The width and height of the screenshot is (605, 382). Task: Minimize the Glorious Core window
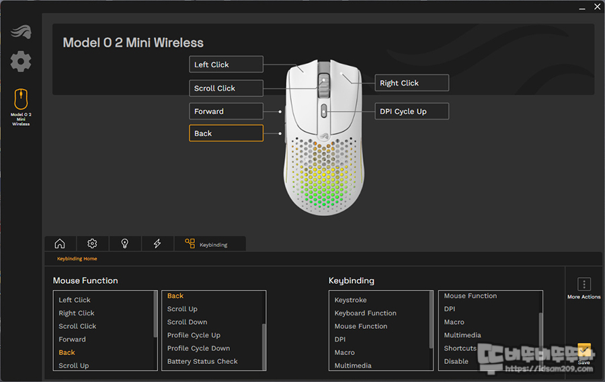pos(582,7)
